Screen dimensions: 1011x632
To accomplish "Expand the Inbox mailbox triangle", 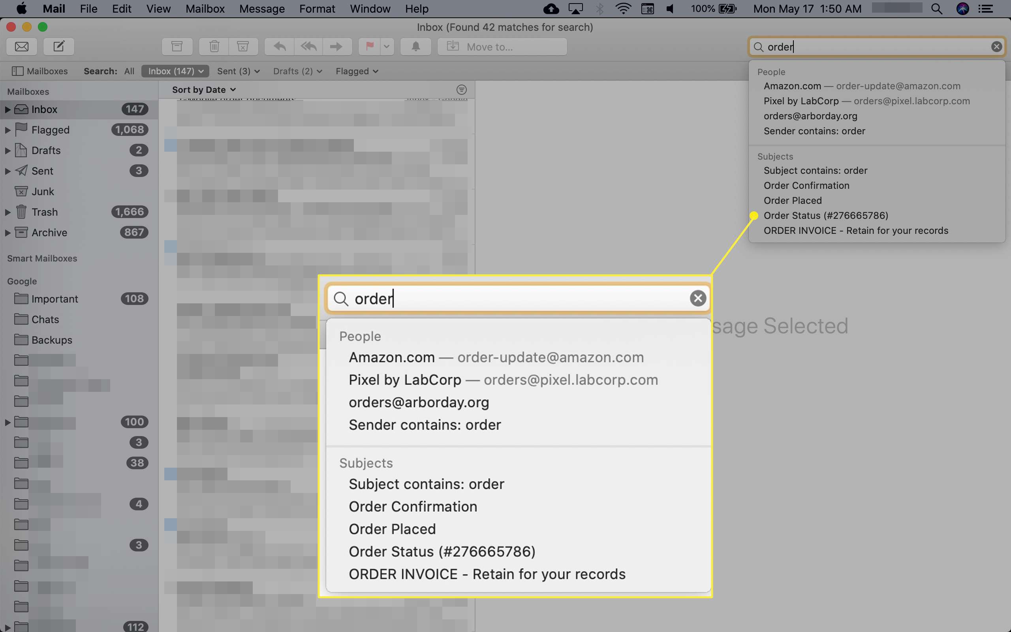I will pyautogui.click(x=7, y=109).
